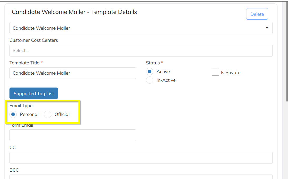
Task: Click into the CC input field
Action: pos(141,158)
